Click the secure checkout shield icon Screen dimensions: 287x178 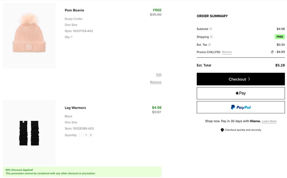click(x=222, y=130)
